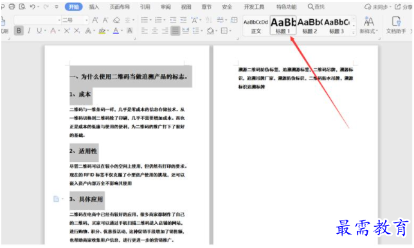
Task: Click the paragraph shading fill bucket
Action: coord(210,31)
